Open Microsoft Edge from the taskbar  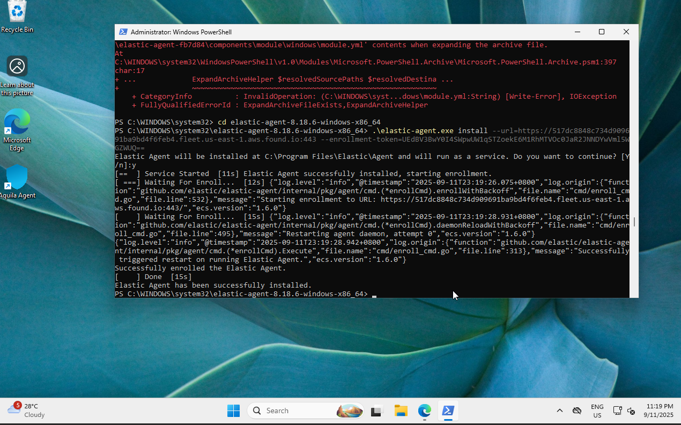click(x=425, y=411)
